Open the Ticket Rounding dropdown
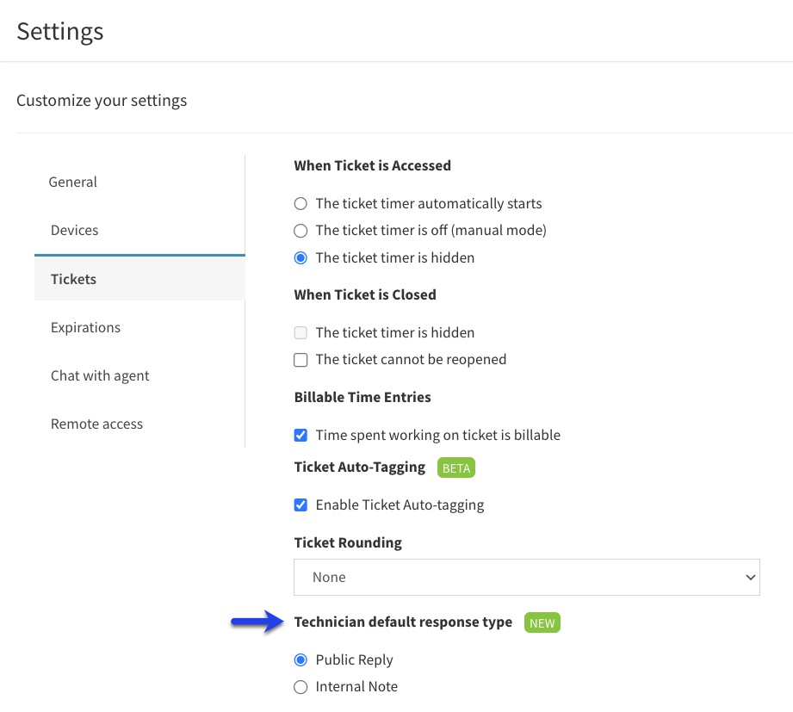Viewport: 793px width, 712px height. (526, 577)
